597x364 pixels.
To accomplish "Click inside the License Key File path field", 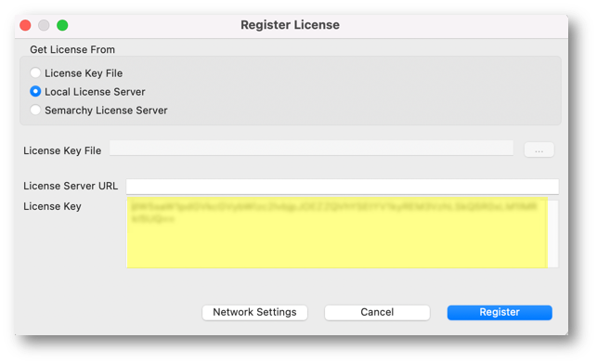I will coord(311,149).
